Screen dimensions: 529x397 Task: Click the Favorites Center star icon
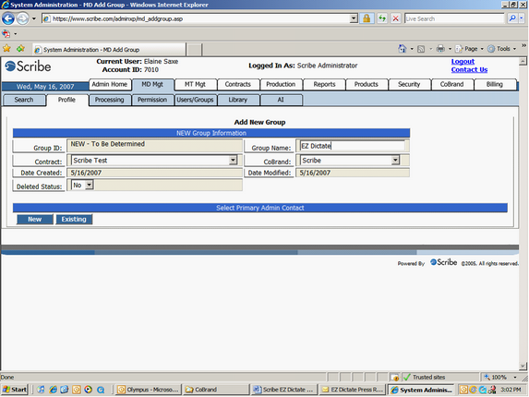6,49
